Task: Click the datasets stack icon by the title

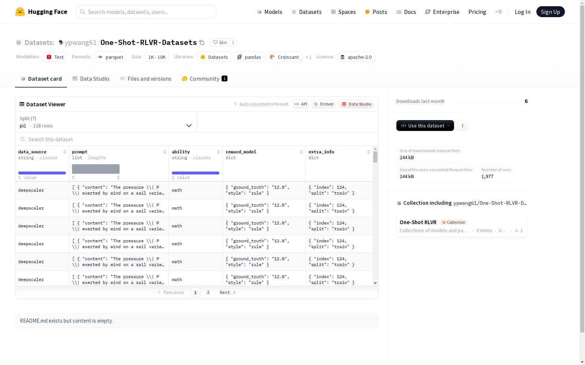Action: pyautogui.click(x=19, y=43)
